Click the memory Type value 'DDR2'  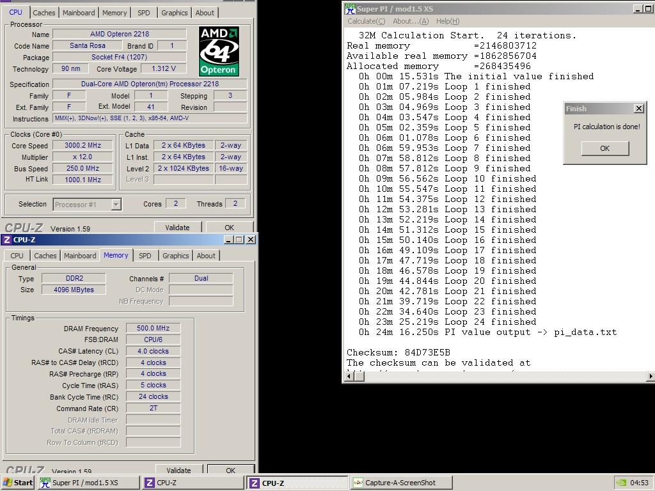[x=74, y=278]
